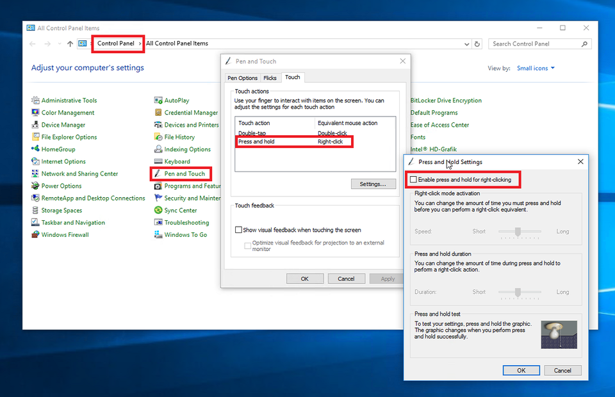Switch to the Pen Options tab
This screenshot has height=397, width=615.
[243, 78]
